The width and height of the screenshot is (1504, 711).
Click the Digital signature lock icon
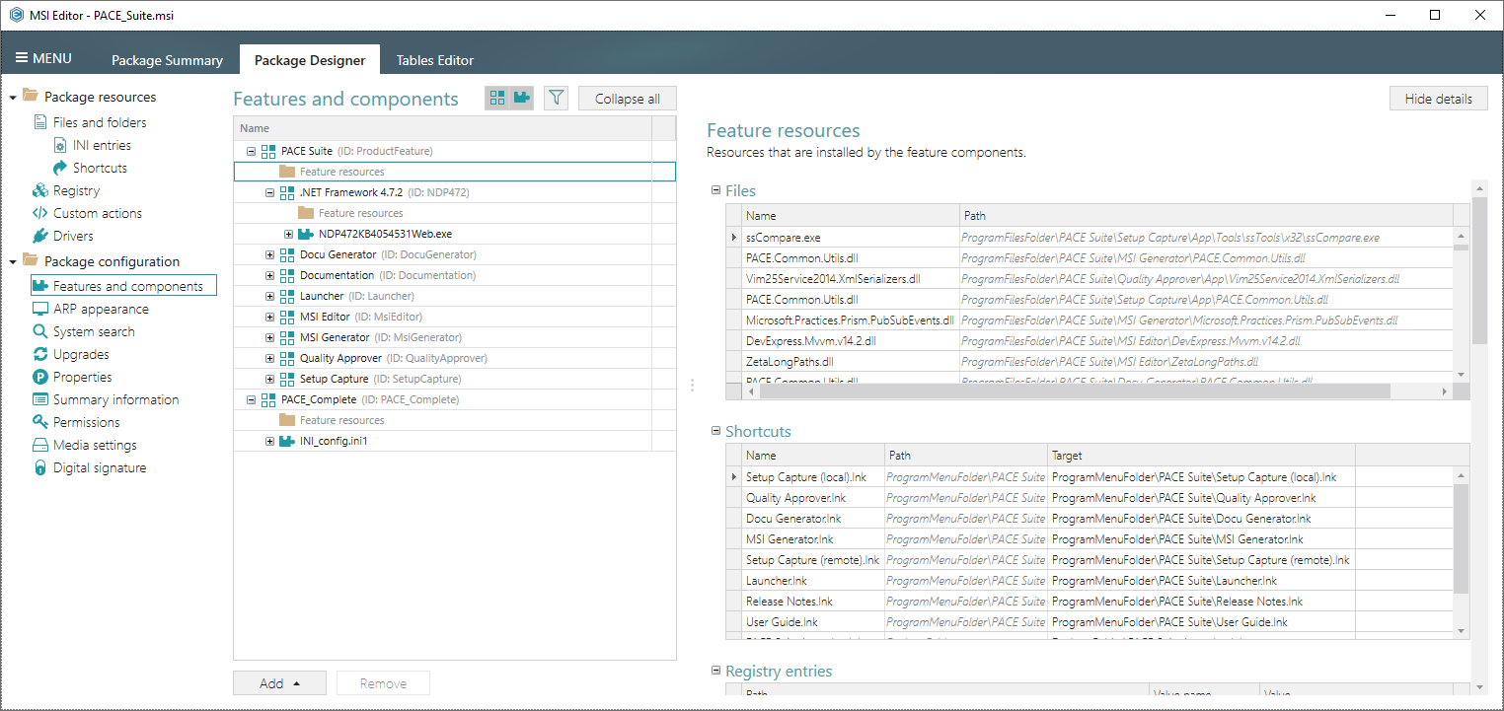40,467
